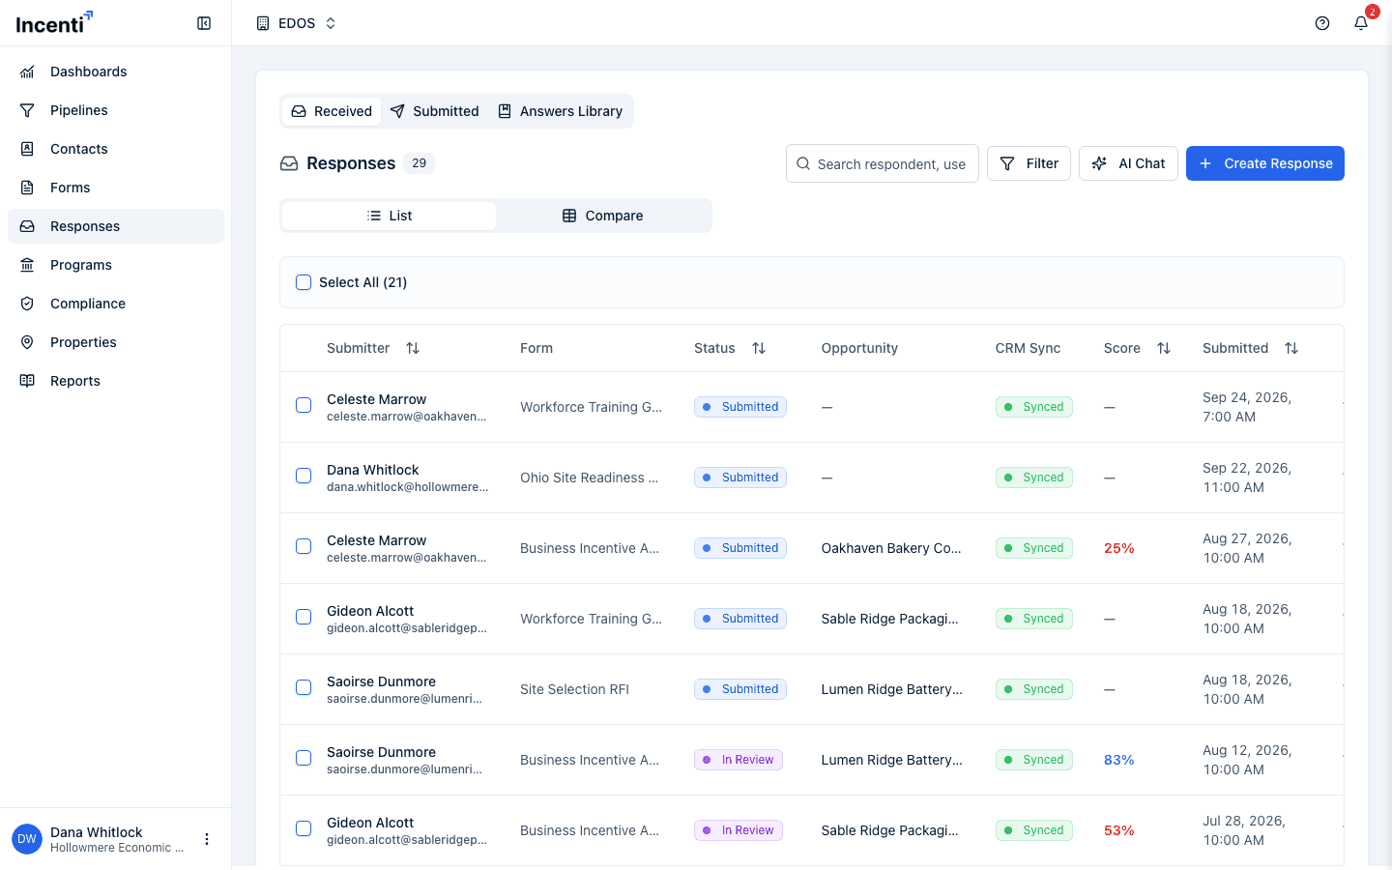Click the CRM Sync column header
The image size is (1392, 870).
1028,348
